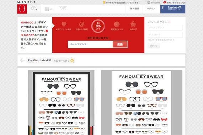Viewport: 203px width, 135px height.
Task: Click the gift points icon
Action: click(104, 2)
